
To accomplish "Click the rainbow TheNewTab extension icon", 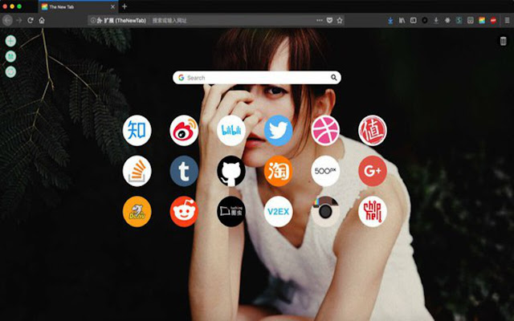I will (x=482, y=20).
